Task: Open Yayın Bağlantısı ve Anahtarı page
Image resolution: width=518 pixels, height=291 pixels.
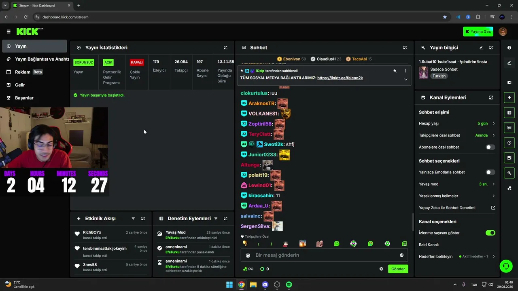Action: 36,59
